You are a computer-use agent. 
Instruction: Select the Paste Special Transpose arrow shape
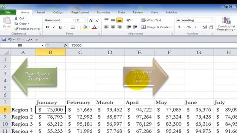[x=34, y=76]
